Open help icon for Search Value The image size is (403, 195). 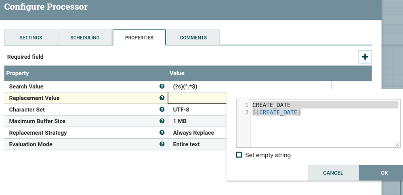(162, 86)
